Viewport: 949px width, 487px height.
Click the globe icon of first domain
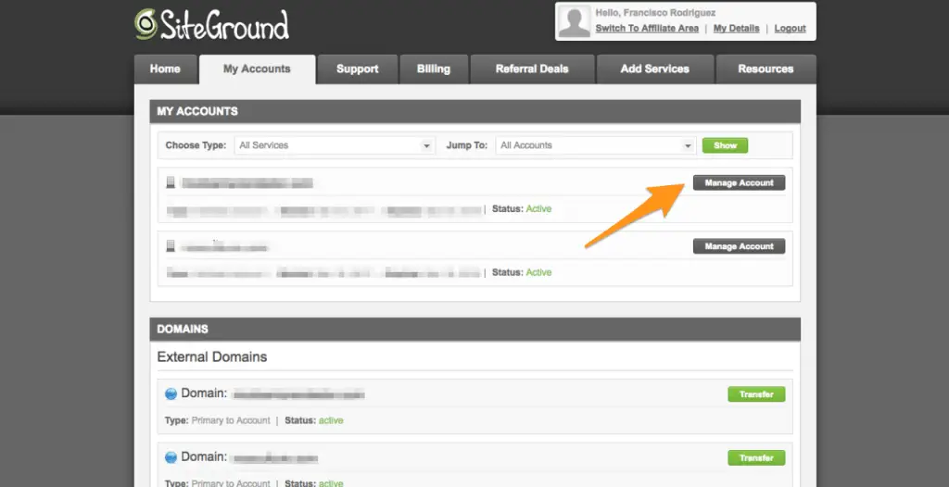(171, 393)
